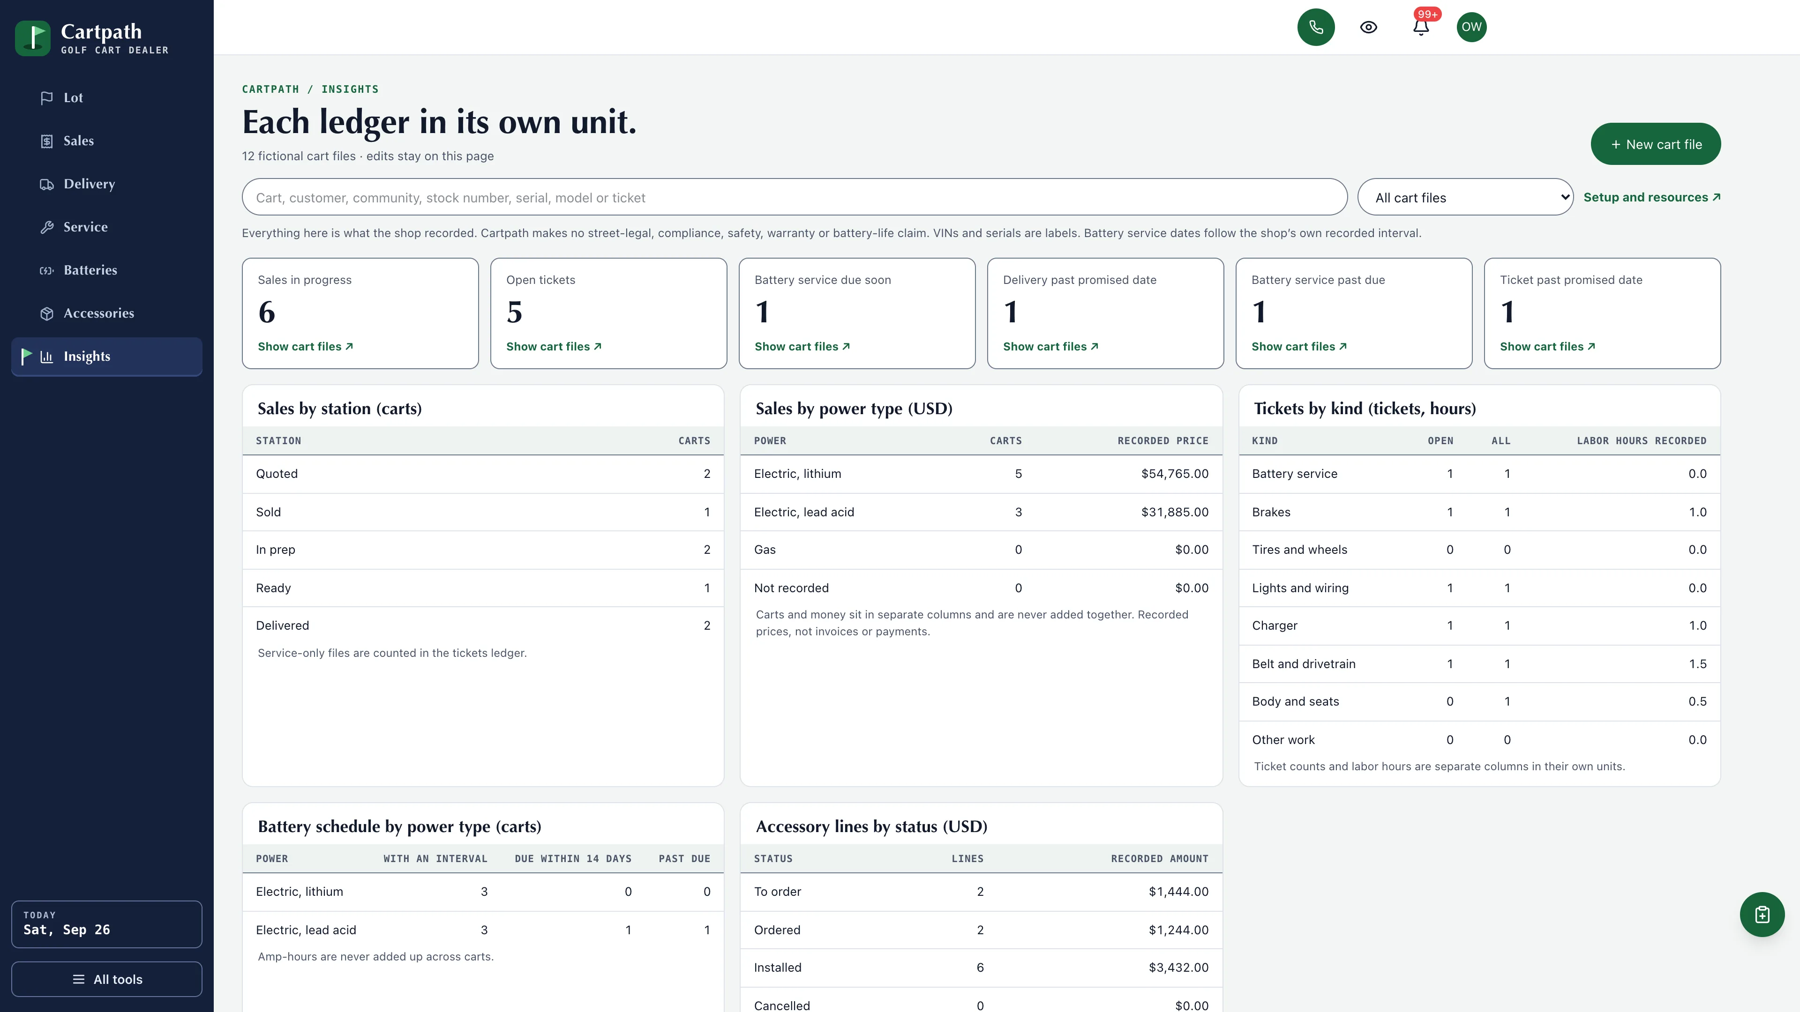
Task: Open the Batteries icon in sidebar
Action: tap(47, 270)
